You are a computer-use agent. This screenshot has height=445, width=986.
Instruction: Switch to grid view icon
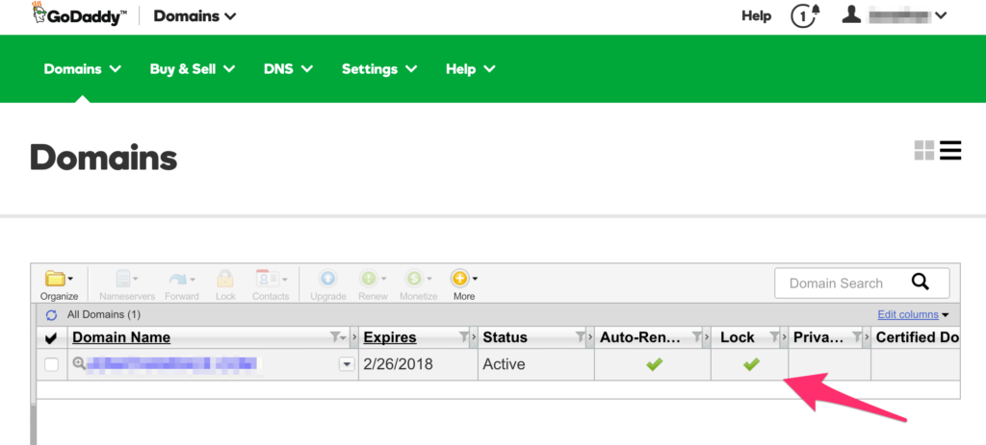coord(924,151)
